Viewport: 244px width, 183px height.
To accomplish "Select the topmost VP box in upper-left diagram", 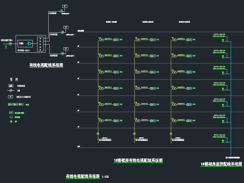I will [65, 6].
